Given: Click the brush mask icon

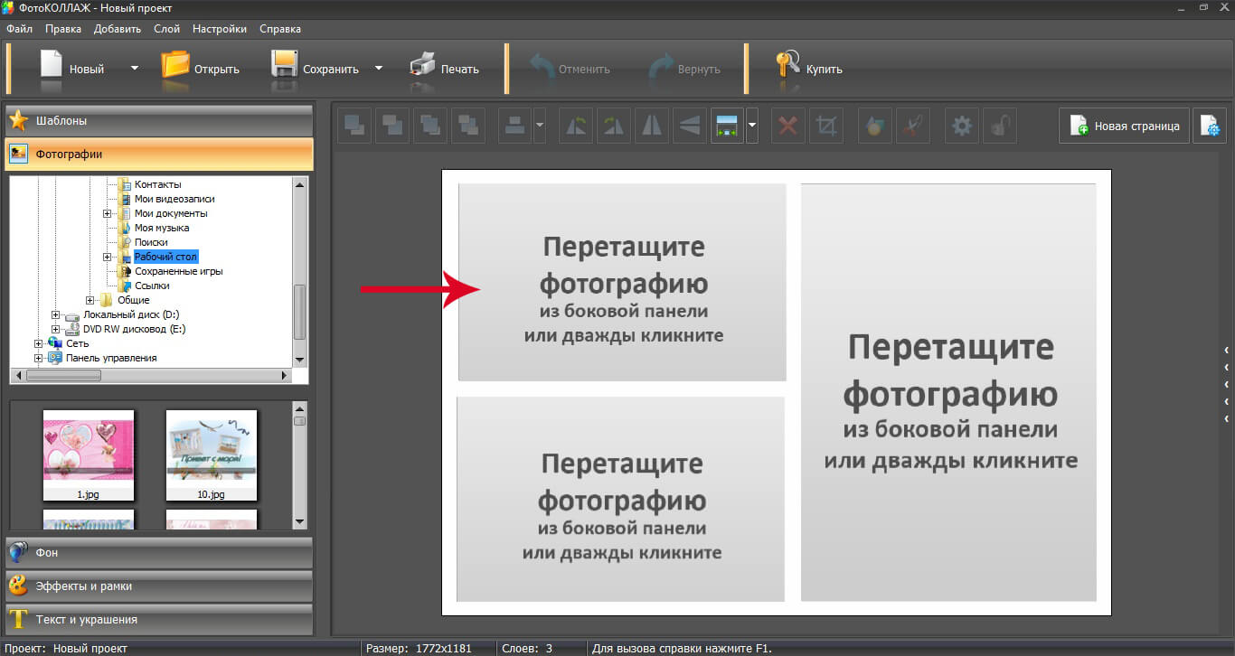Looking at the screenshot, I should 912,126.
